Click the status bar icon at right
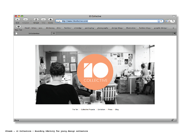The height and width of the screenshot is (137, 190). point(172,120)
